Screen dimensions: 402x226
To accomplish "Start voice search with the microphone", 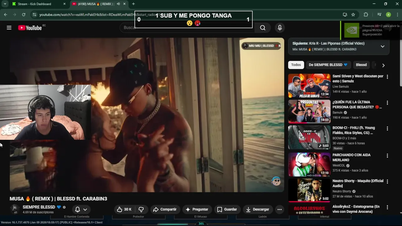I will point(280,28).
